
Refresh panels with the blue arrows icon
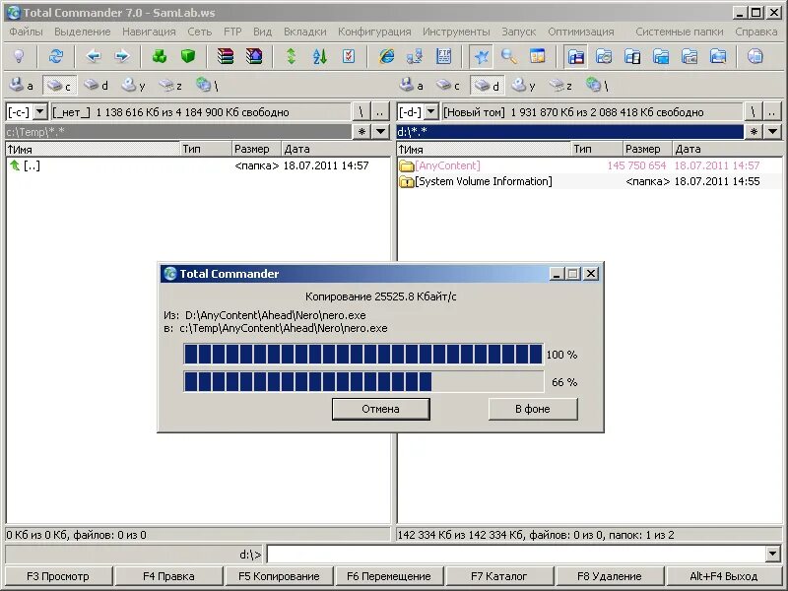click(56, 56)
